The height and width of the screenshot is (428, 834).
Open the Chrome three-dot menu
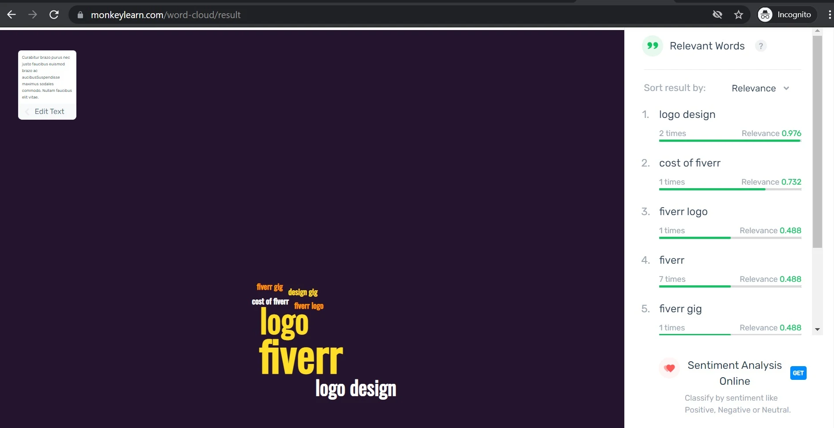pos(830,15)
